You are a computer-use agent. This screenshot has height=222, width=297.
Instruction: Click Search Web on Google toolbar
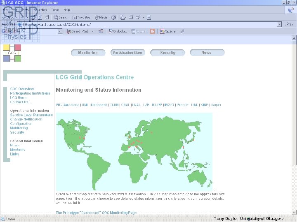[78, 31]
